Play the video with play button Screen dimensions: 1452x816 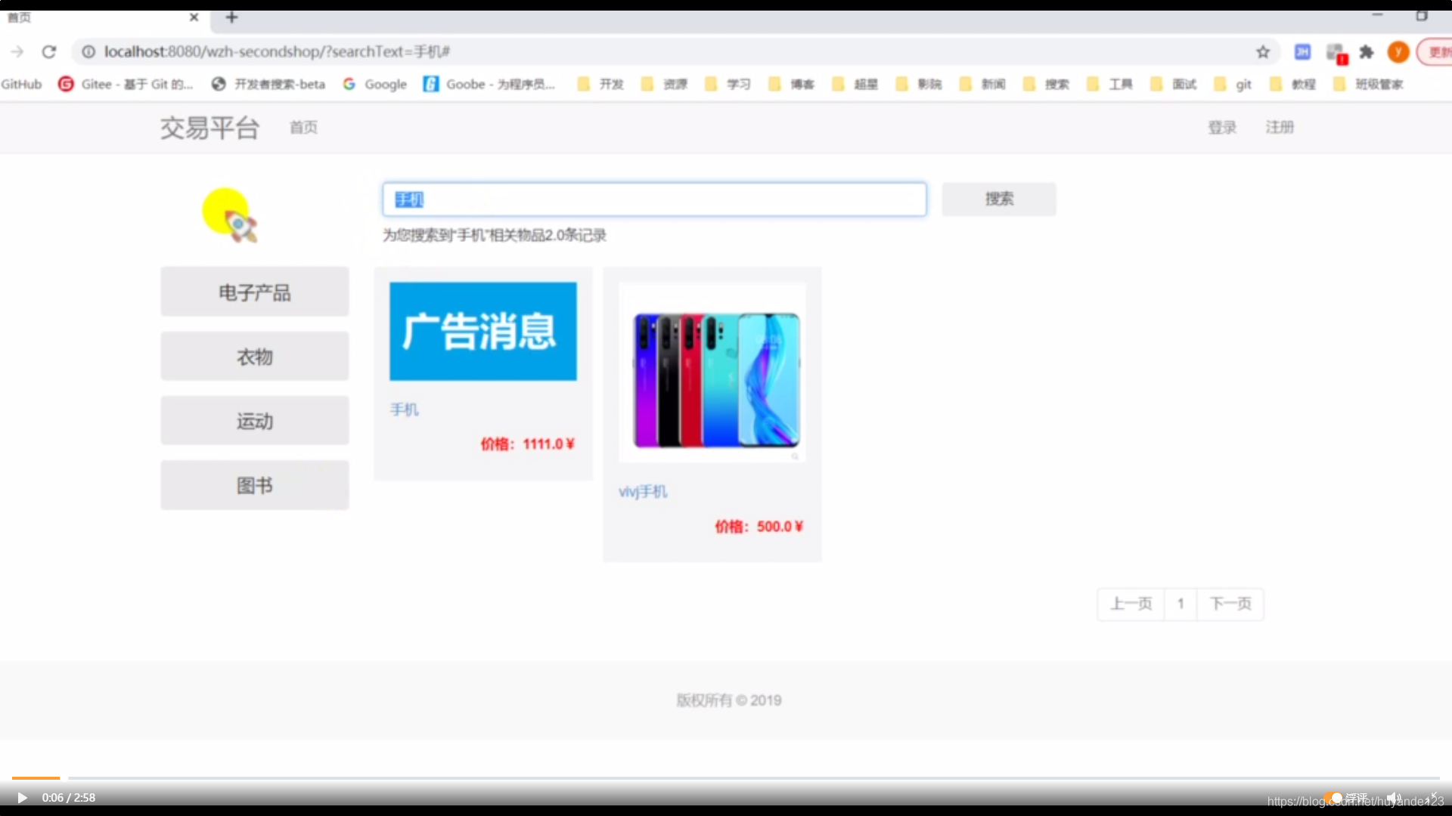click(x=22, y=798)
